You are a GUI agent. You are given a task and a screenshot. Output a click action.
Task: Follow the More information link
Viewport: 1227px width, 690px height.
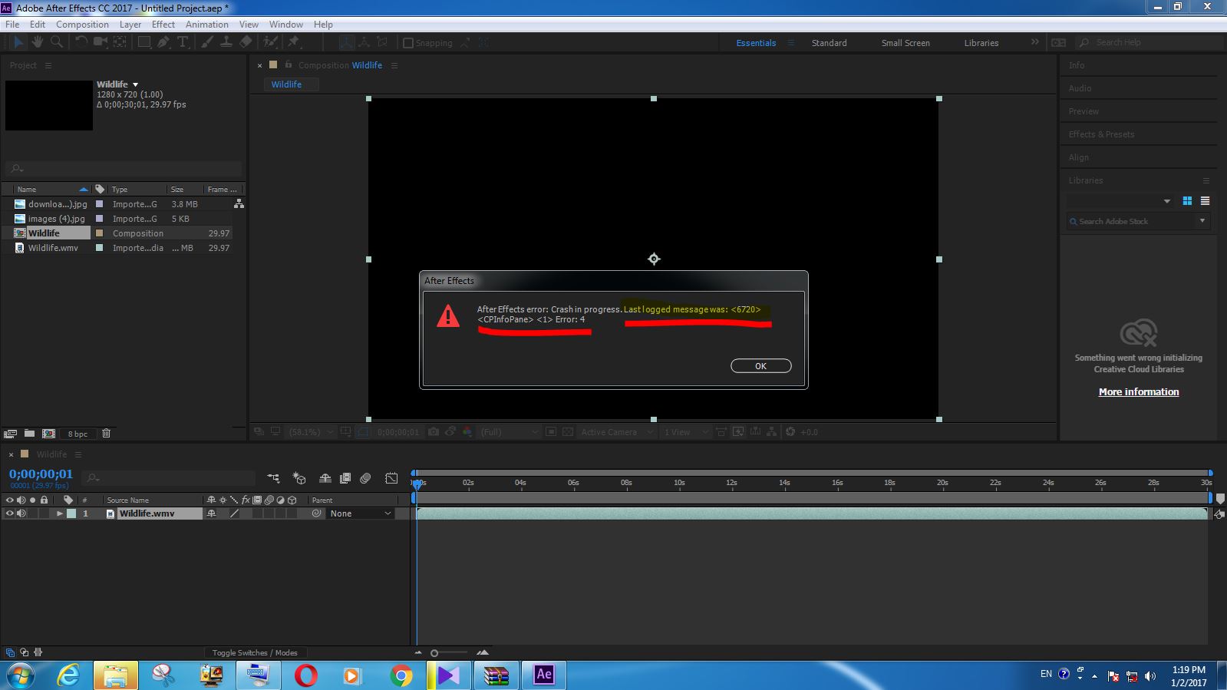coord(1139,391)
